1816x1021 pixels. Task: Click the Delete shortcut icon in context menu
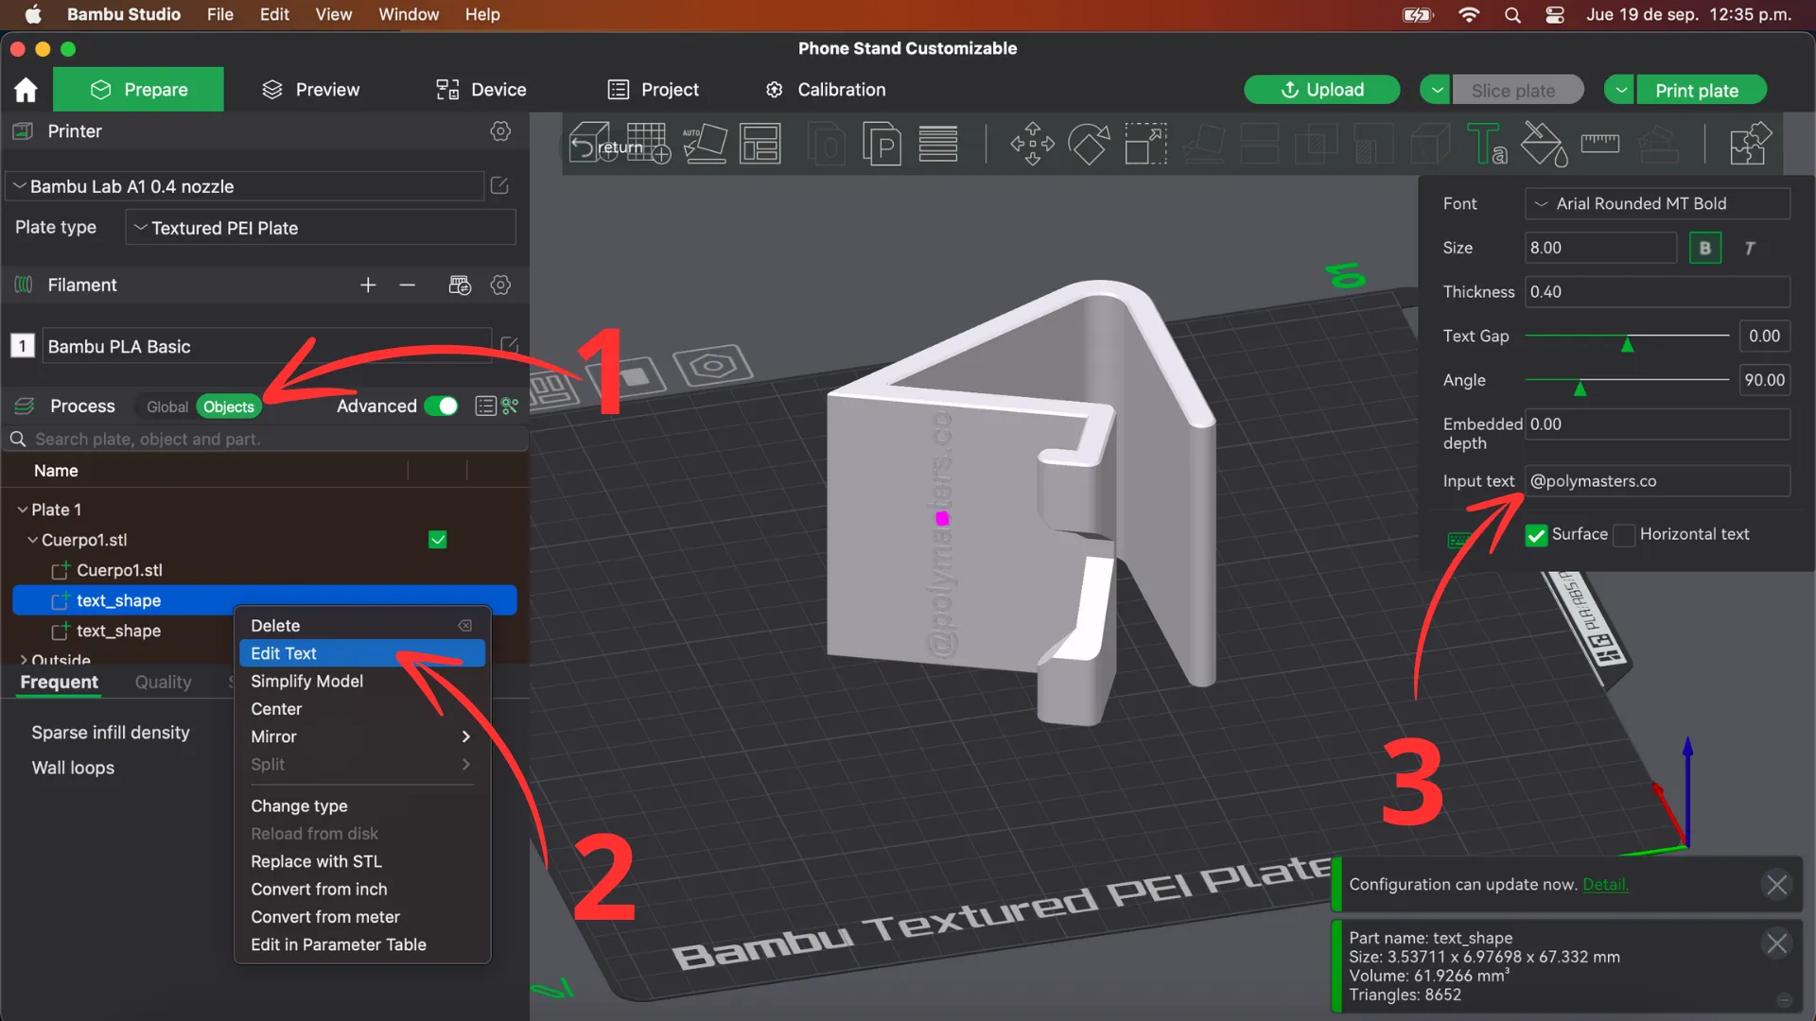(x=465, y=626)
